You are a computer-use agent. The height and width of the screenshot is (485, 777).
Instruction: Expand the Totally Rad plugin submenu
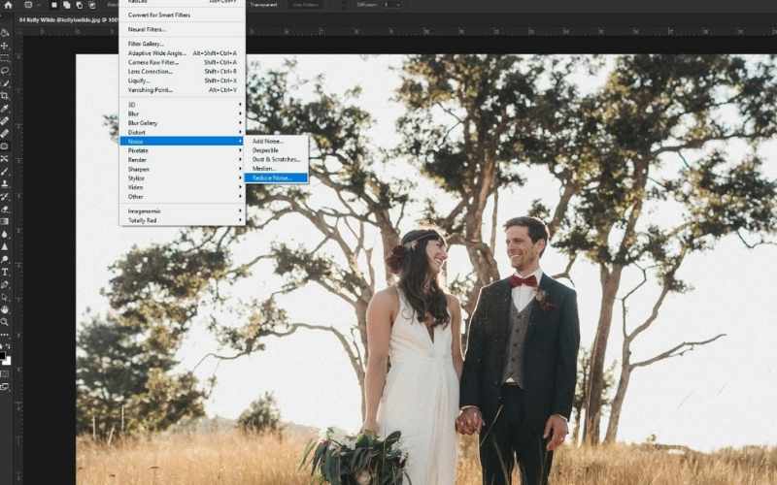(x=183, y=221)
